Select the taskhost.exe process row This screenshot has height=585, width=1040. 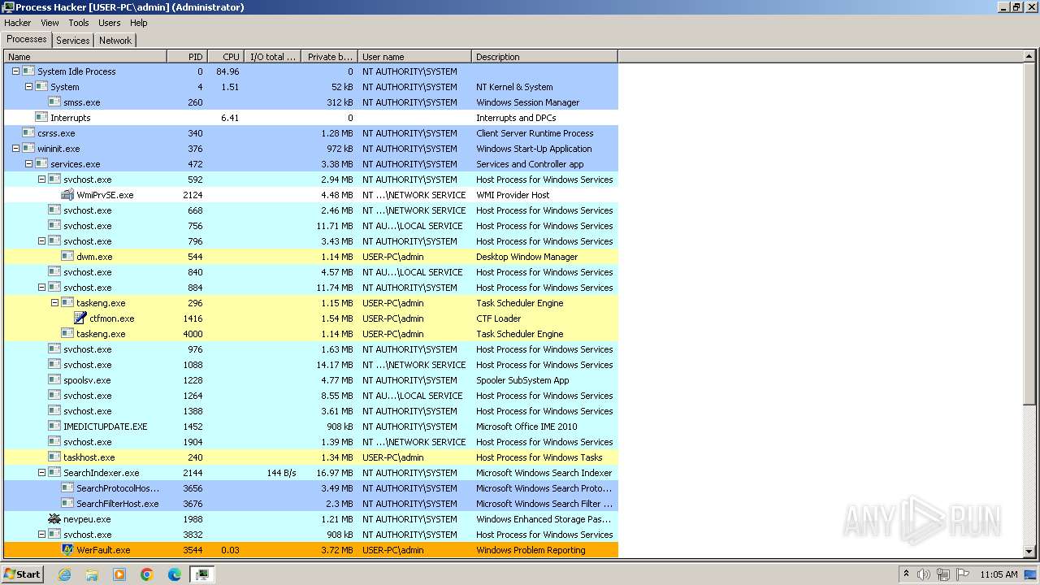click(311, 457)
